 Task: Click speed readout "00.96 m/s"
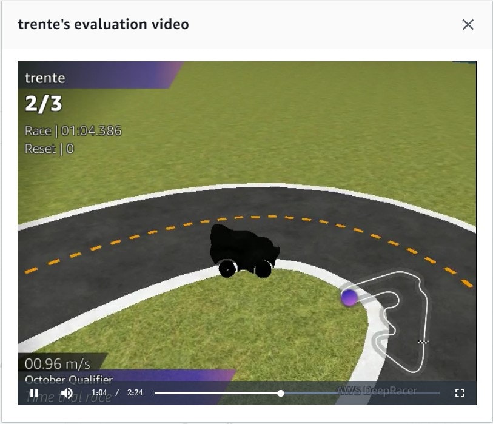point(58,364)
